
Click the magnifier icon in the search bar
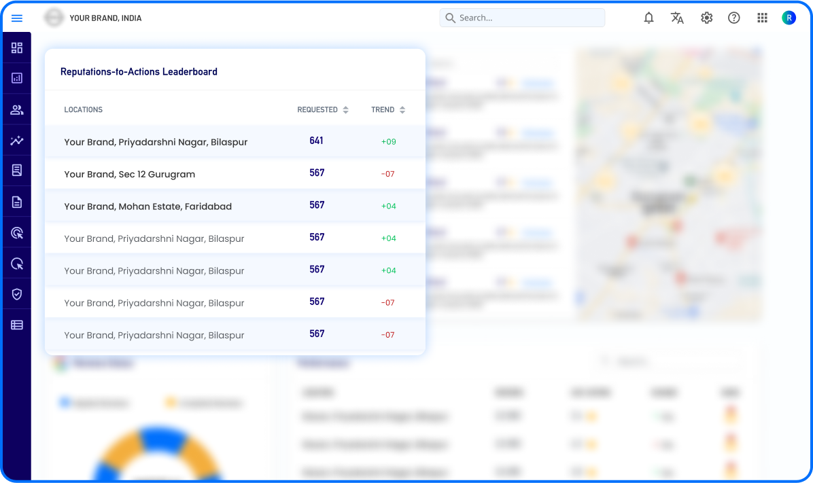coord(450,18)
